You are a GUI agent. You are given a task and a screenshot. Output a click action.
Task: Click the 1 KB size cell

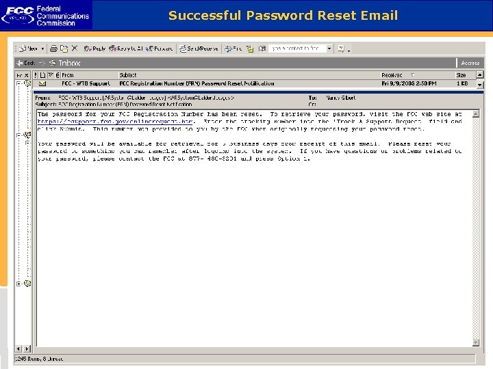[462, 83]
